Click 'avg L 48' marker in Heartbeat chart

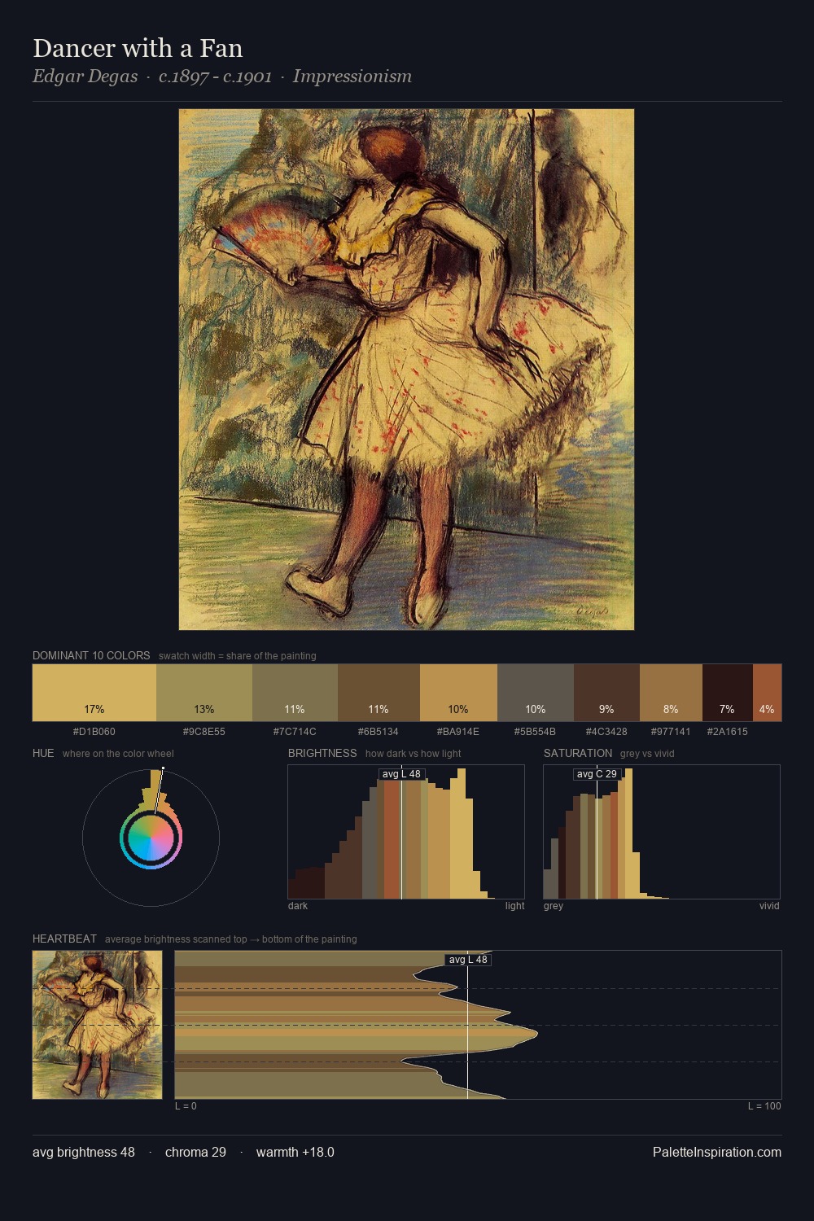coord(468,960)
